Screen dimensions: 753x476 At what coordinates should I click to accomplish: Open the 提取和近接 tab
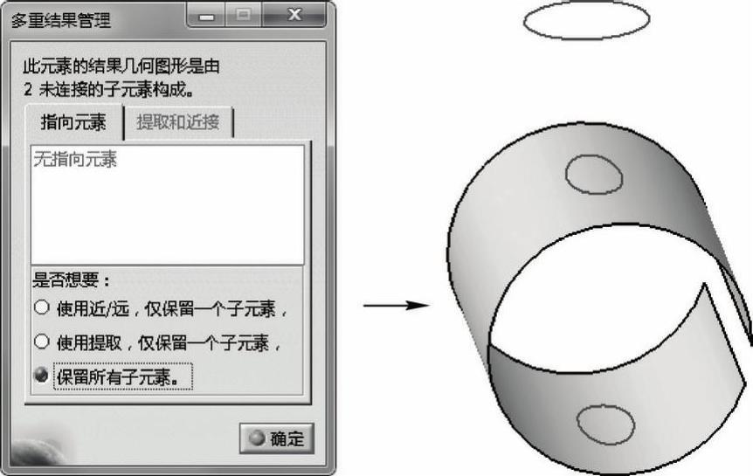tap(178, 122)
